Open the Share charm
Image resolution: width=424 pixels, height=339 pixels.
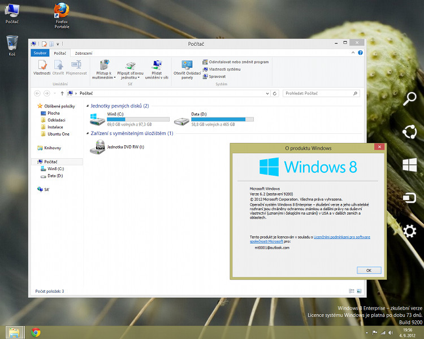click(x=410, y=132)
